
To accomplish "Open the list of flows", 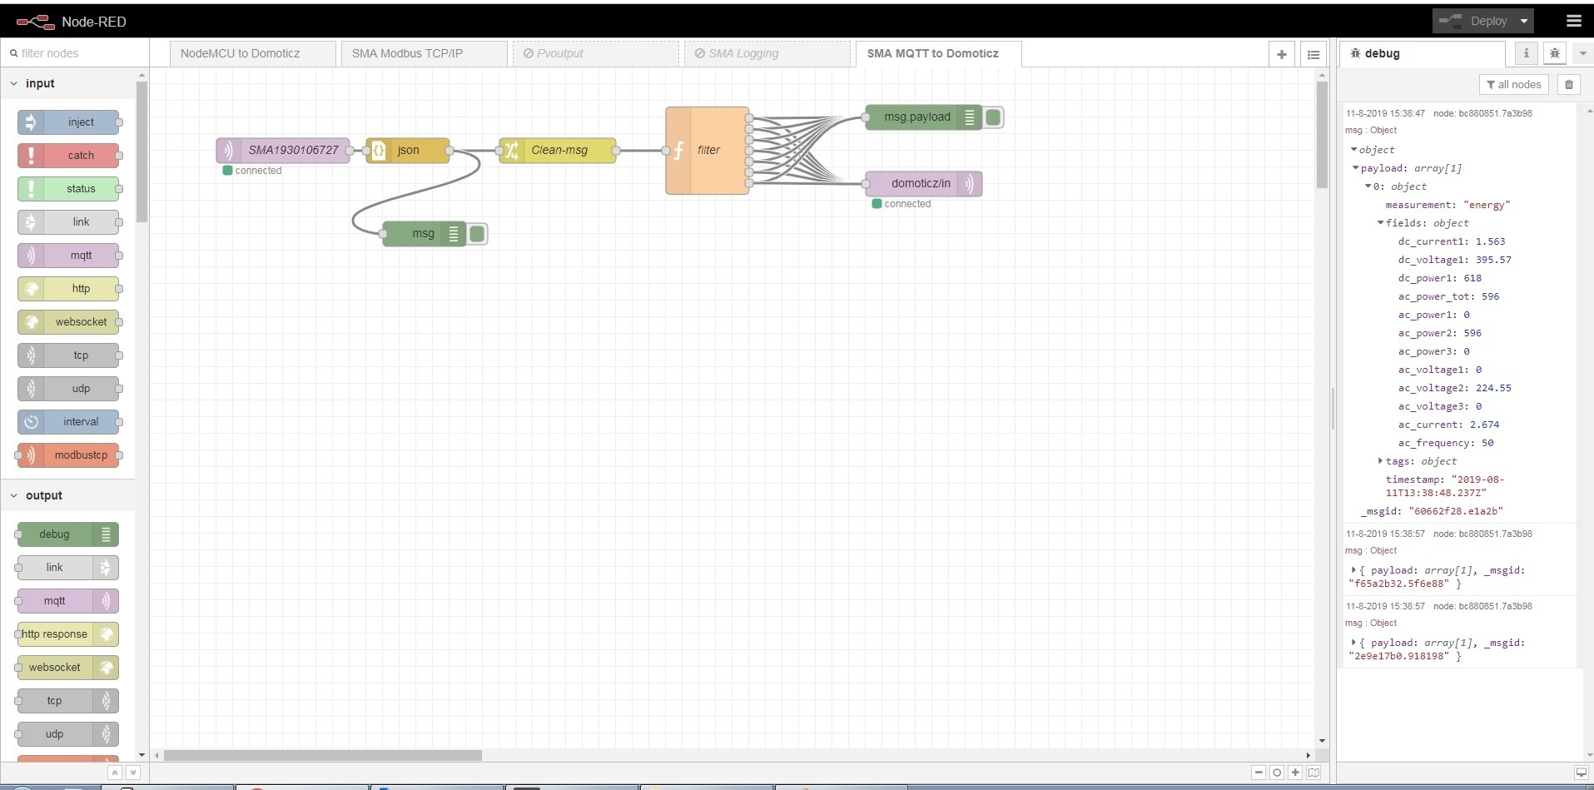I will [1313, 54].
